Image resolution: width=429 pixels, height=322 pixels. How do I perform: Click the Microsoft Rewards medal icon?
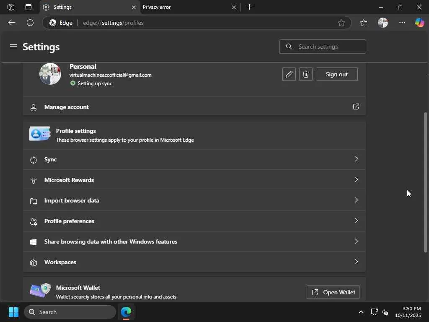coord(34,180)
